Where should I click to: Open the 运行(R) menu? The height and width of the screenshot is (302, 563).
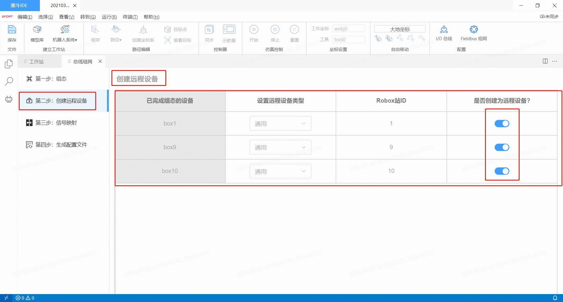[109, 17]
